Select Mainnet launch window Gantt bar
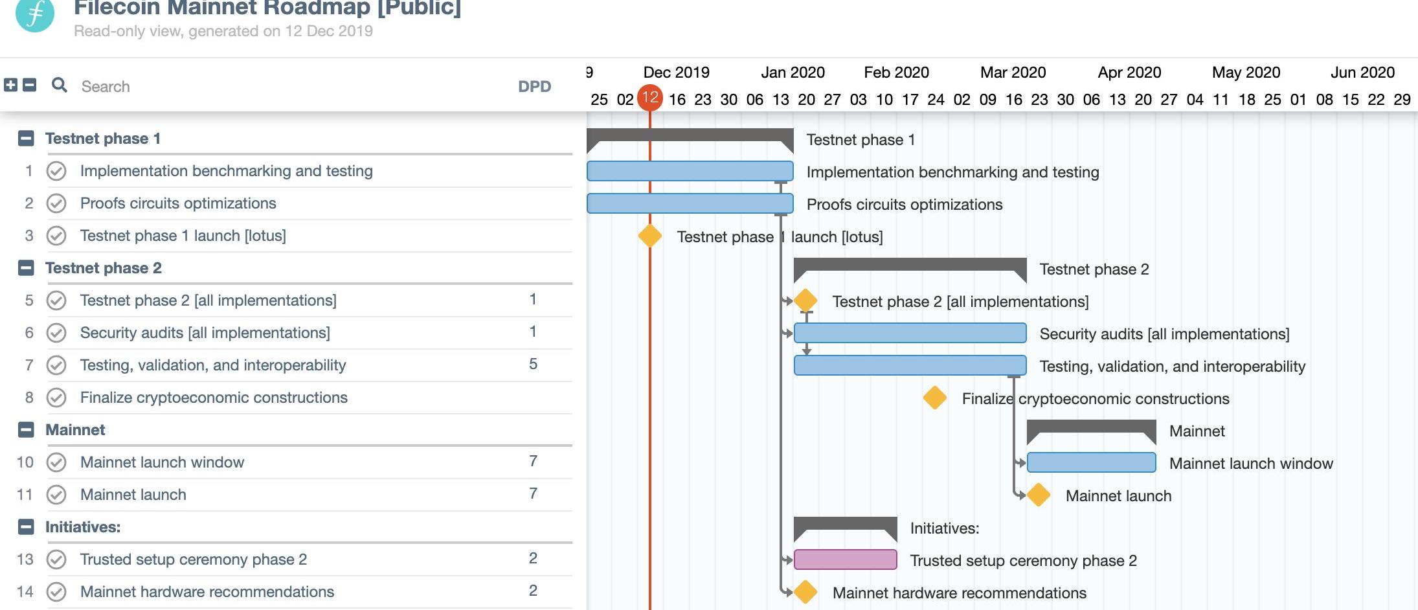This screenshot has width=1418, height=610. pos(1092,462)
